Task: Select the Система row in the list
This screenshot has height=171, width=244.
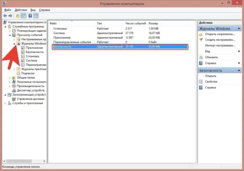Action: [x=120, y=33]
